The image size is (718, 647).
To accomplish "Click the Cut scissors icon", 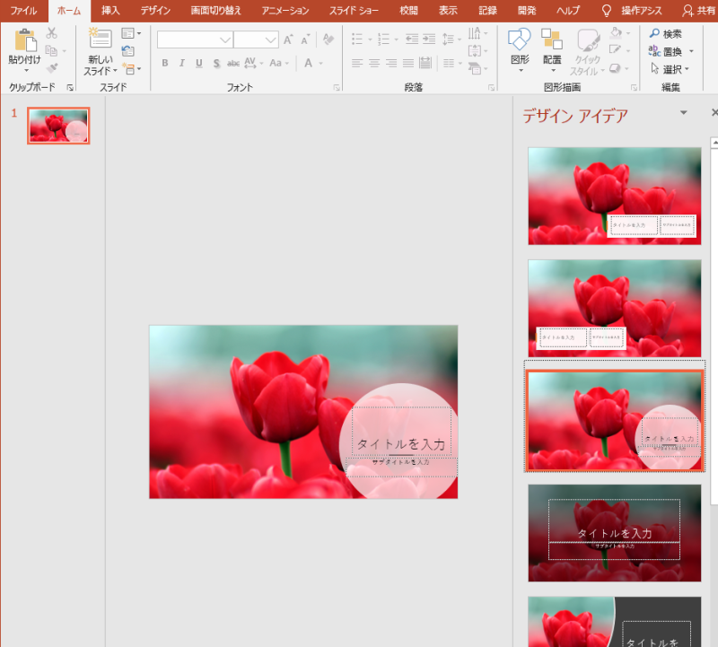I will (51, 33).
